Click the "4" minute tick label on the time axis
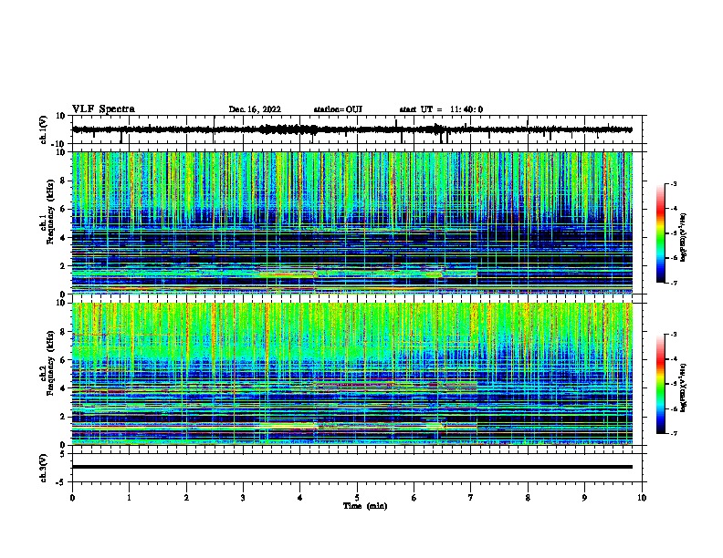Screen dimensions: 723x558 click(x=300, y=498)
